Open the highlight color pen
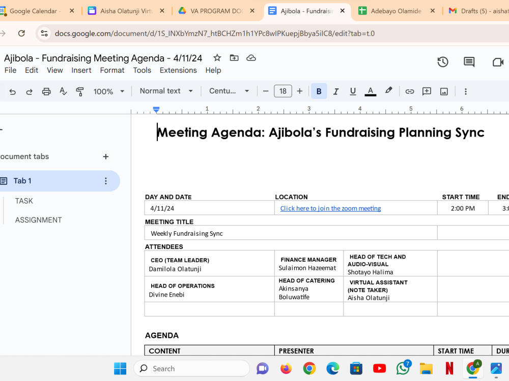 point(388,91)
